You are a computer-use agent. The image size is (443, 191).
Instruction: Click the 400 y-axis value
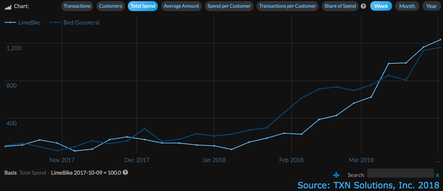click(11, 123)
